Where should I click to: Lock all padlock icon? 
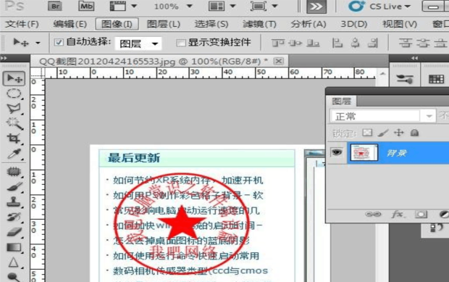[x=414, y=133]
